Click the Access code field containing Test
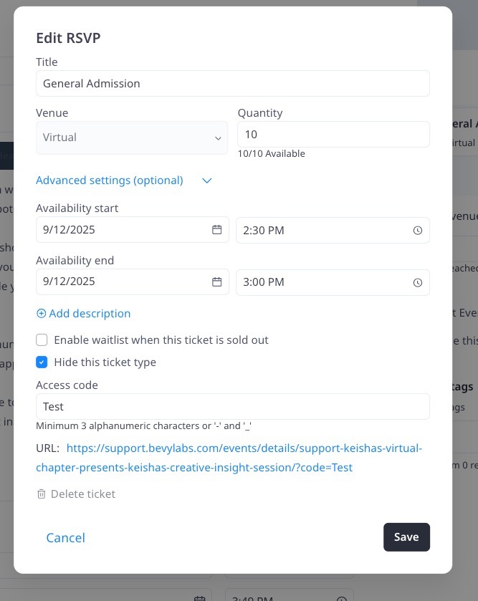The width and height of the screenshot is (478, 601). pos(232,407)
